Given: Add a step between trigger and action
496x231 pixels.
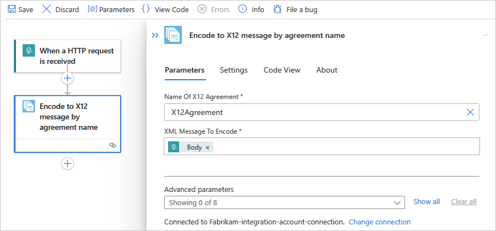Looking at the screenshot, I should tap(67, 78).
